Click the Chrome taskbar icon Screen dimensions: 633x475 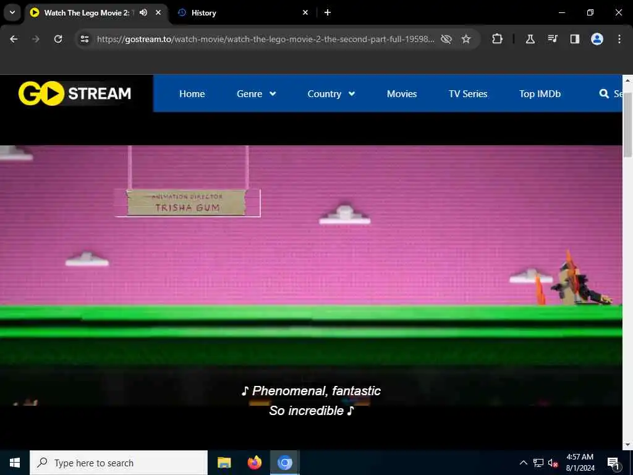click(284, 463)
